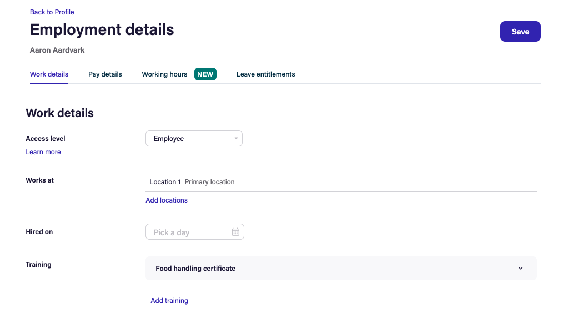The height and width of the screenshot is (334, 563).
Task: Switch to the Pay details tab
Action: pos(105,74)
